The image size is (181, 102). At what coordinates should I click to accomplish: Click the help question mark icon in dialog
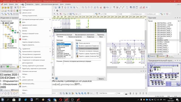(x=57, y=78)
